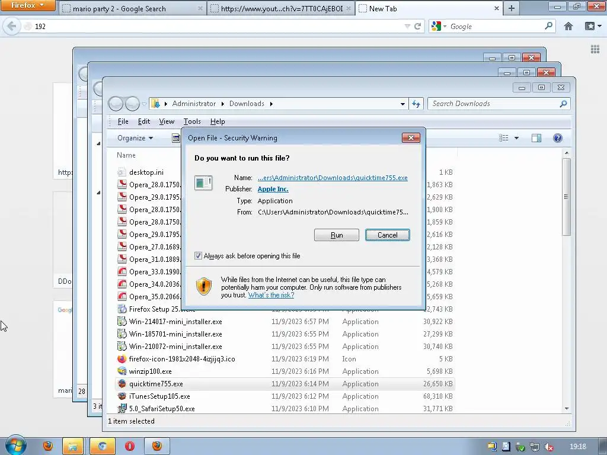Open the File menu in Downloads window
Screen dimensions: 607x455
pos(123,121)
